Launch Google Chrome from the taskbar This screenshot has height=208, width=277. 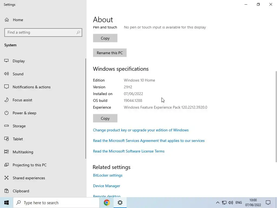tap(107, 203)
